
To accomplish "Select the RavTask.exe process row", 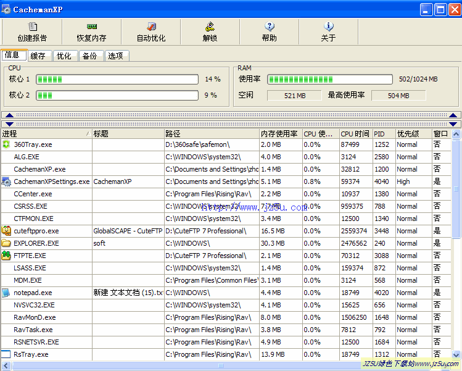I will point(226,330).
